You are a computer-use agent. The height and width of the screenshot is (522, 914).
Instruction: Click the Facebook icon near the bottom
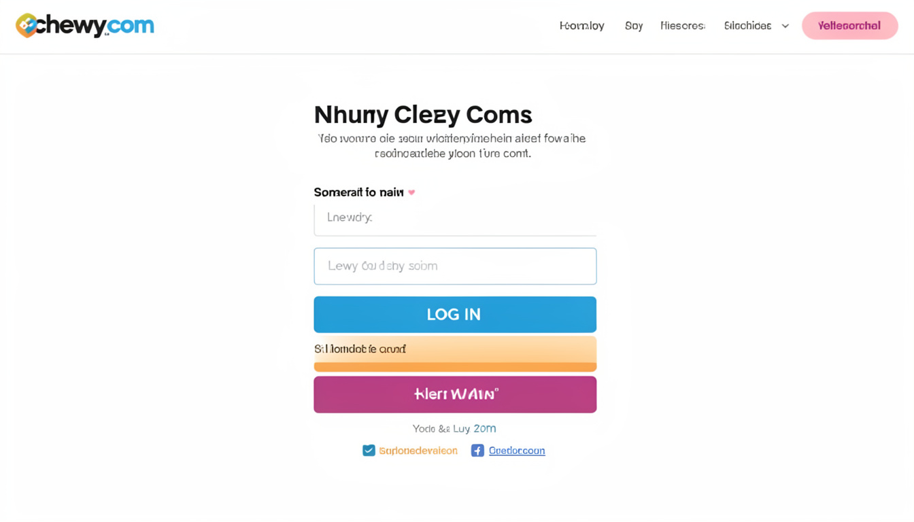(x=477, y=450)
